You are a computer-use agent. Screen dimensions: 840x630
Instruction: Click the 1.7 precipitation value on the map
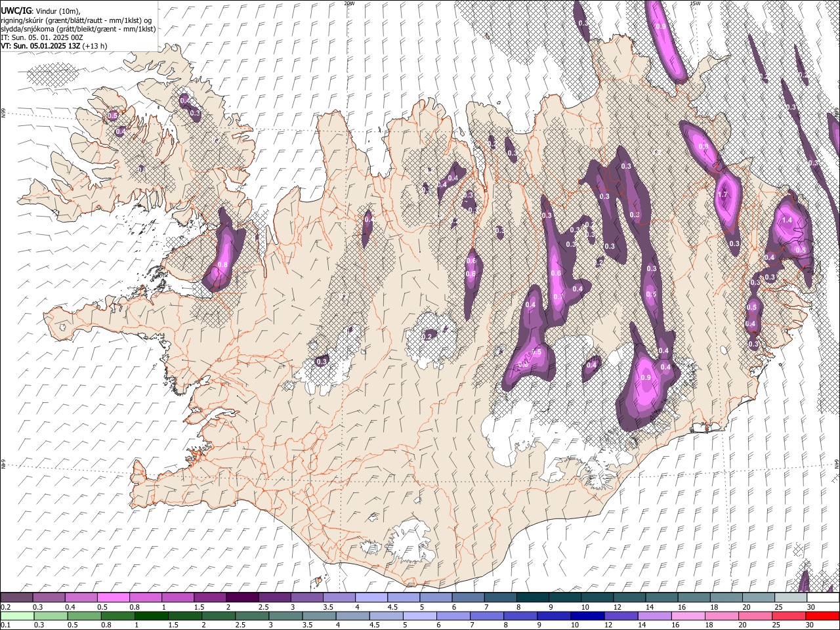pos(723,195)
